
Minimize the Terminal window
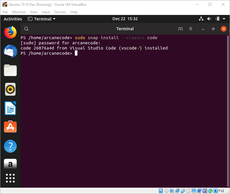click(x=203, y=29)
